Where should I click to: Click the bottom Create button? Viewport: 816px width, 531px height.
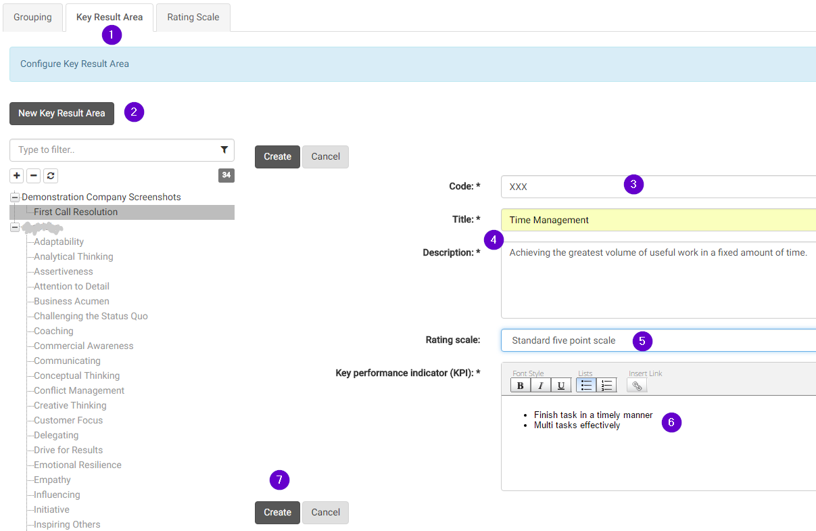[277, 513]
